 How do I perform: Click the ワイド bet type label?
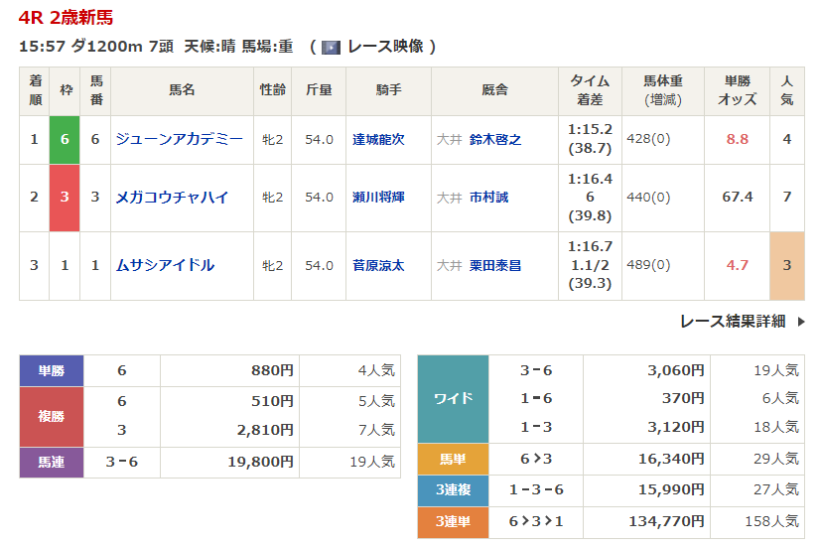tap(453, 399)
